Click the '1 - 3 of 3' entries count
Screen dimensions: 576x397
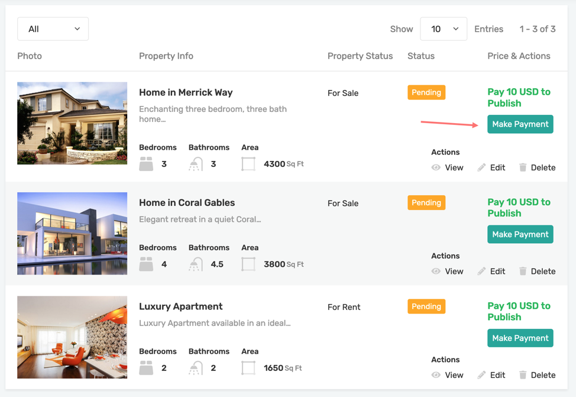point(538,28)
